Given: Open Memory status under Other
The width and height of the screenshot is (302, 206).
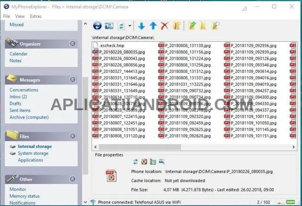Looking at the screenshot, I should 25,196.
